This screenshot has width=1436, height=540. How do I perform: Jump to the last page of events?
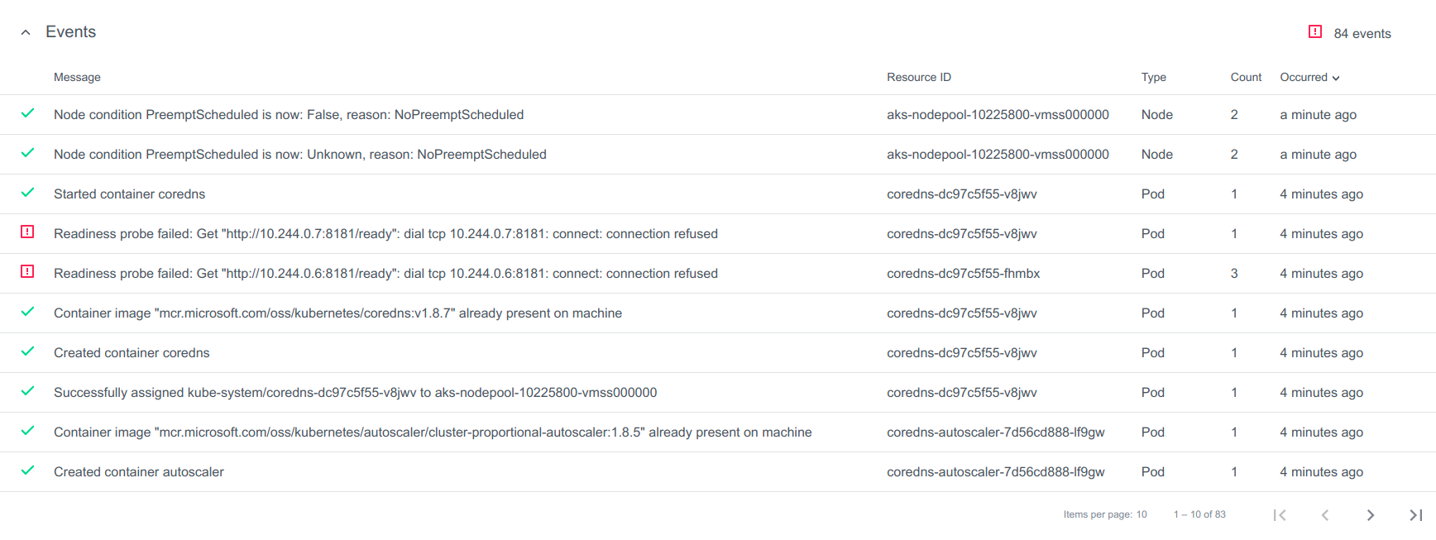(x=1415, y=515)
